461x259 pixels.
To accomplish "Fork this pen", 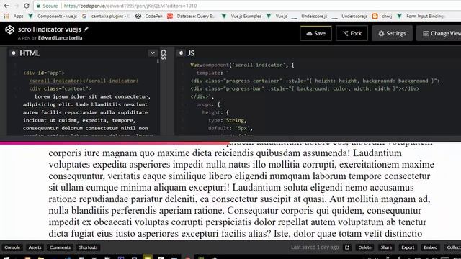I will [x=352, y=34].
